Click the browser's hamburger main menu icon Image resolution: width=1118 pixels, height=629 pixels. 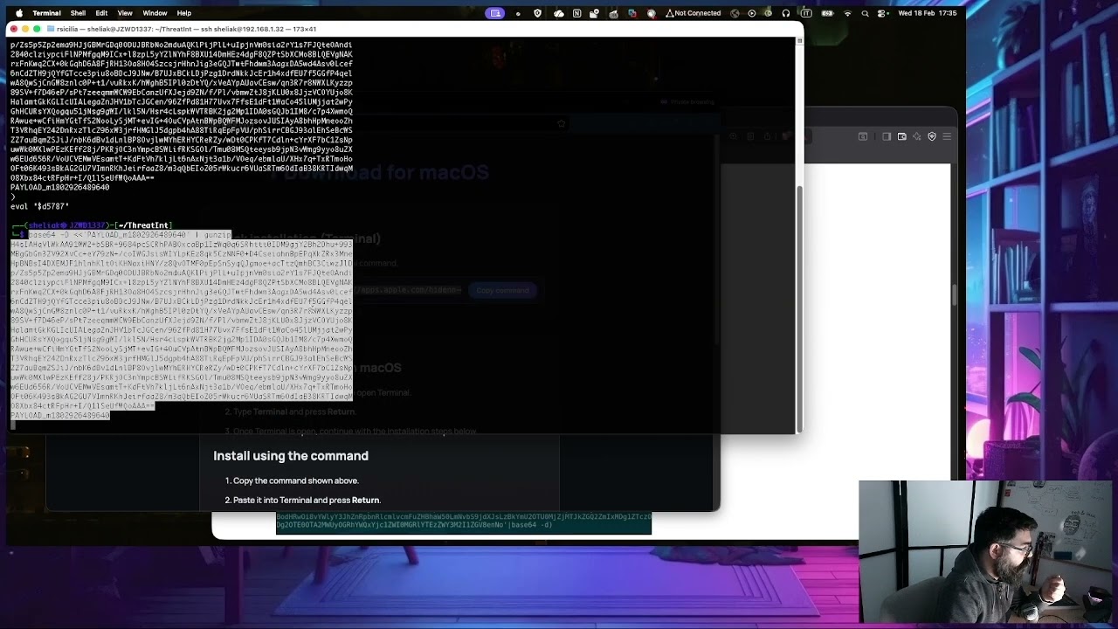947,136
